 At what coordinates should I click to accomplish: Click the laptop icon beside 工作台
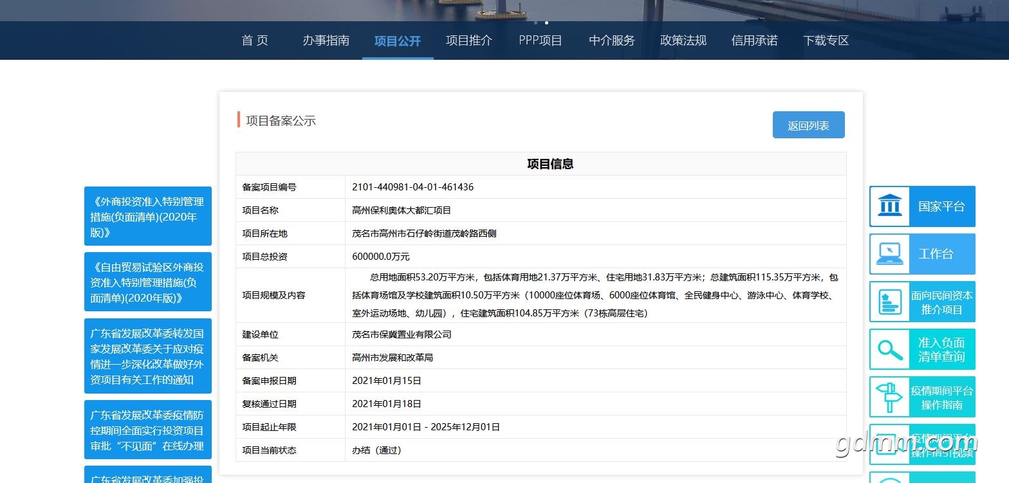point(889,254)
